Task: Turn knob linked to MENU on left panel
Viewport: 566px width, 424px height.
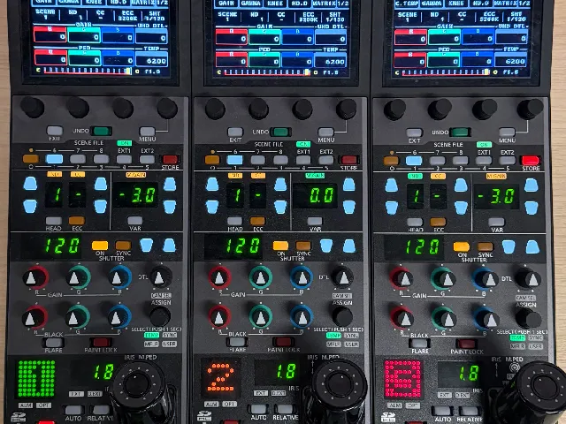Action: [x=167, y=109]
